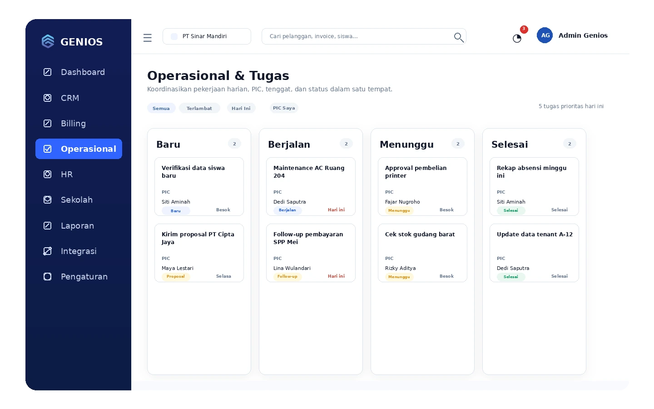Click the search field Cari pelanggan
Viewport: 654px width, 409px height.
364,36
